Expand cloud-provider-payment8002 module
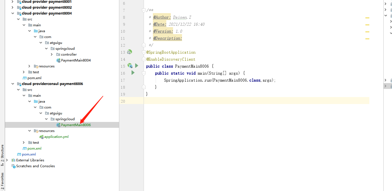 click(x=13, y=8)
